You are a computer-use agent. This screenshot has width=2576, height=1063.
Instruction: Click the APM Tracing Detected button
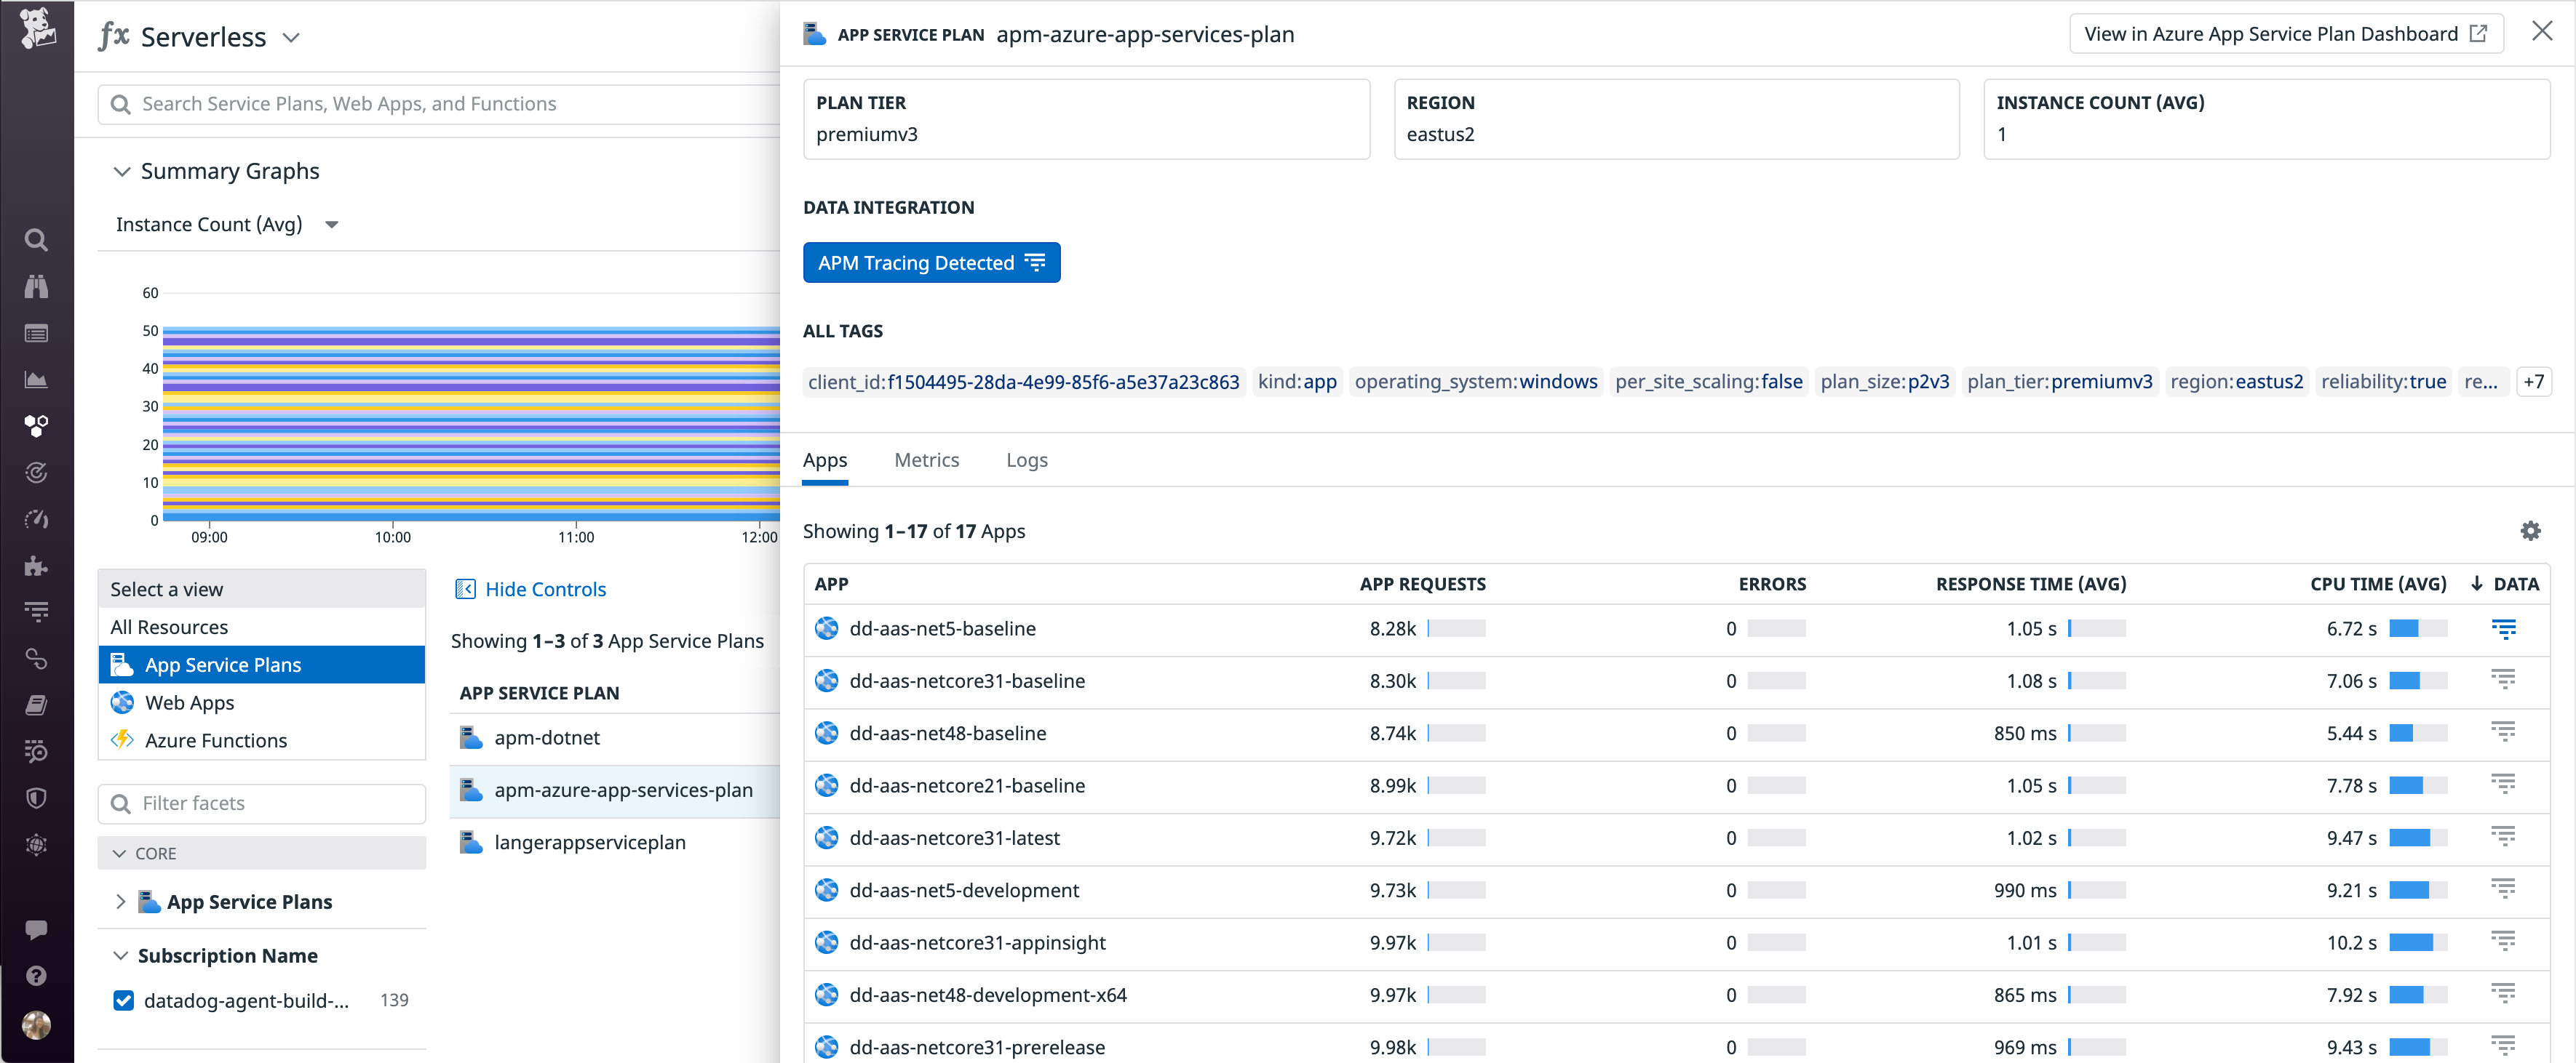pyautogui.click(x=931, y=262)
